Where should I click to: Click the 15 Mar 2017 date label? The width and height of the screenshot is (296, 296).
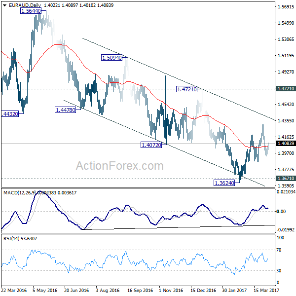coord(266,291)
